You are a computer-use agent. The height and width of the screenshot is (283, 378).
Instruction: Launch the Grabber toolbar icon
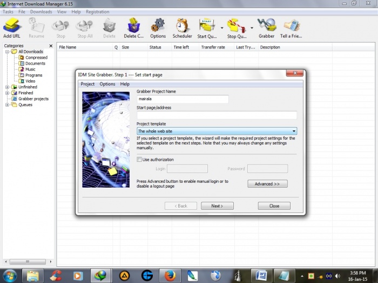pos(266,28)
